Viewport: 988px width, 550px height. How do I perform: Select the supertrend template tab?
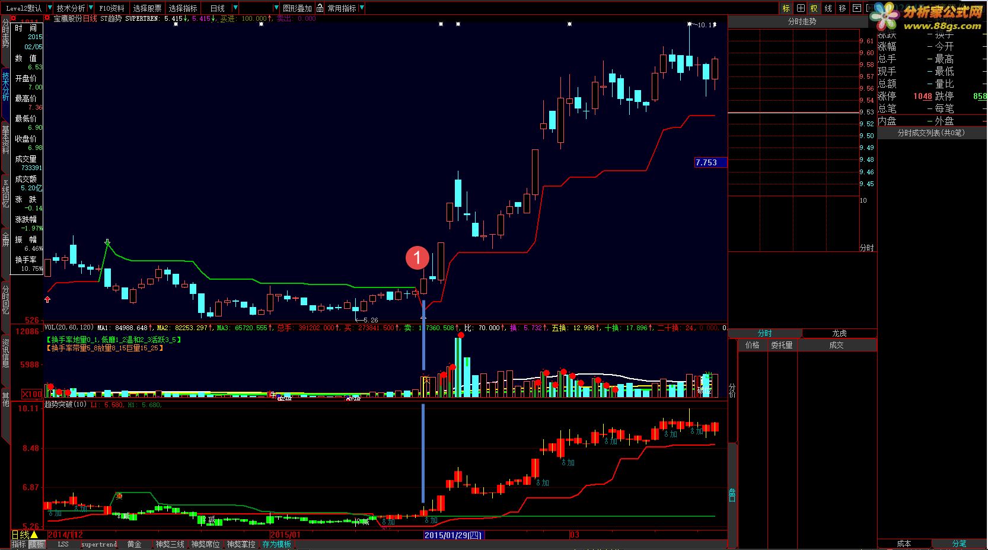(99, 544)
